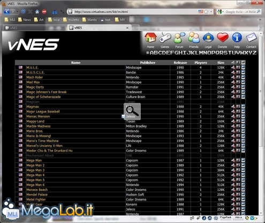Close the active vNES tab

click(x=127, y=28)
